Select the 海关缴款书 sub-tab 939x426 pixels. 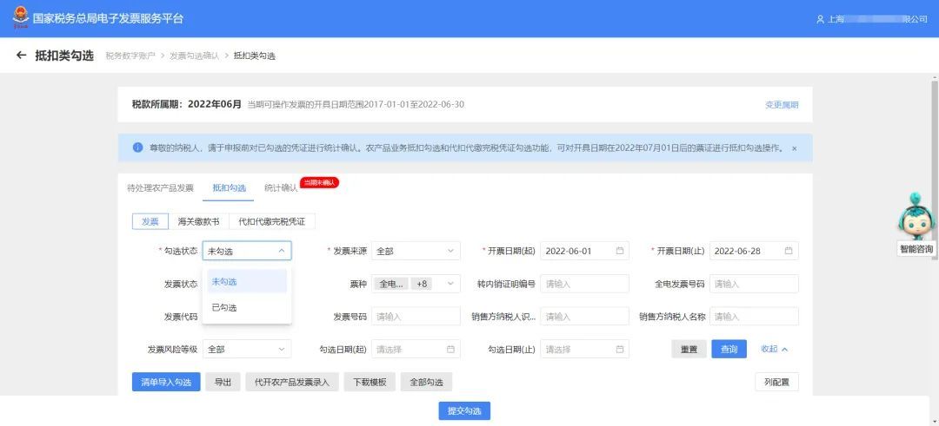[x=198, y=221]
